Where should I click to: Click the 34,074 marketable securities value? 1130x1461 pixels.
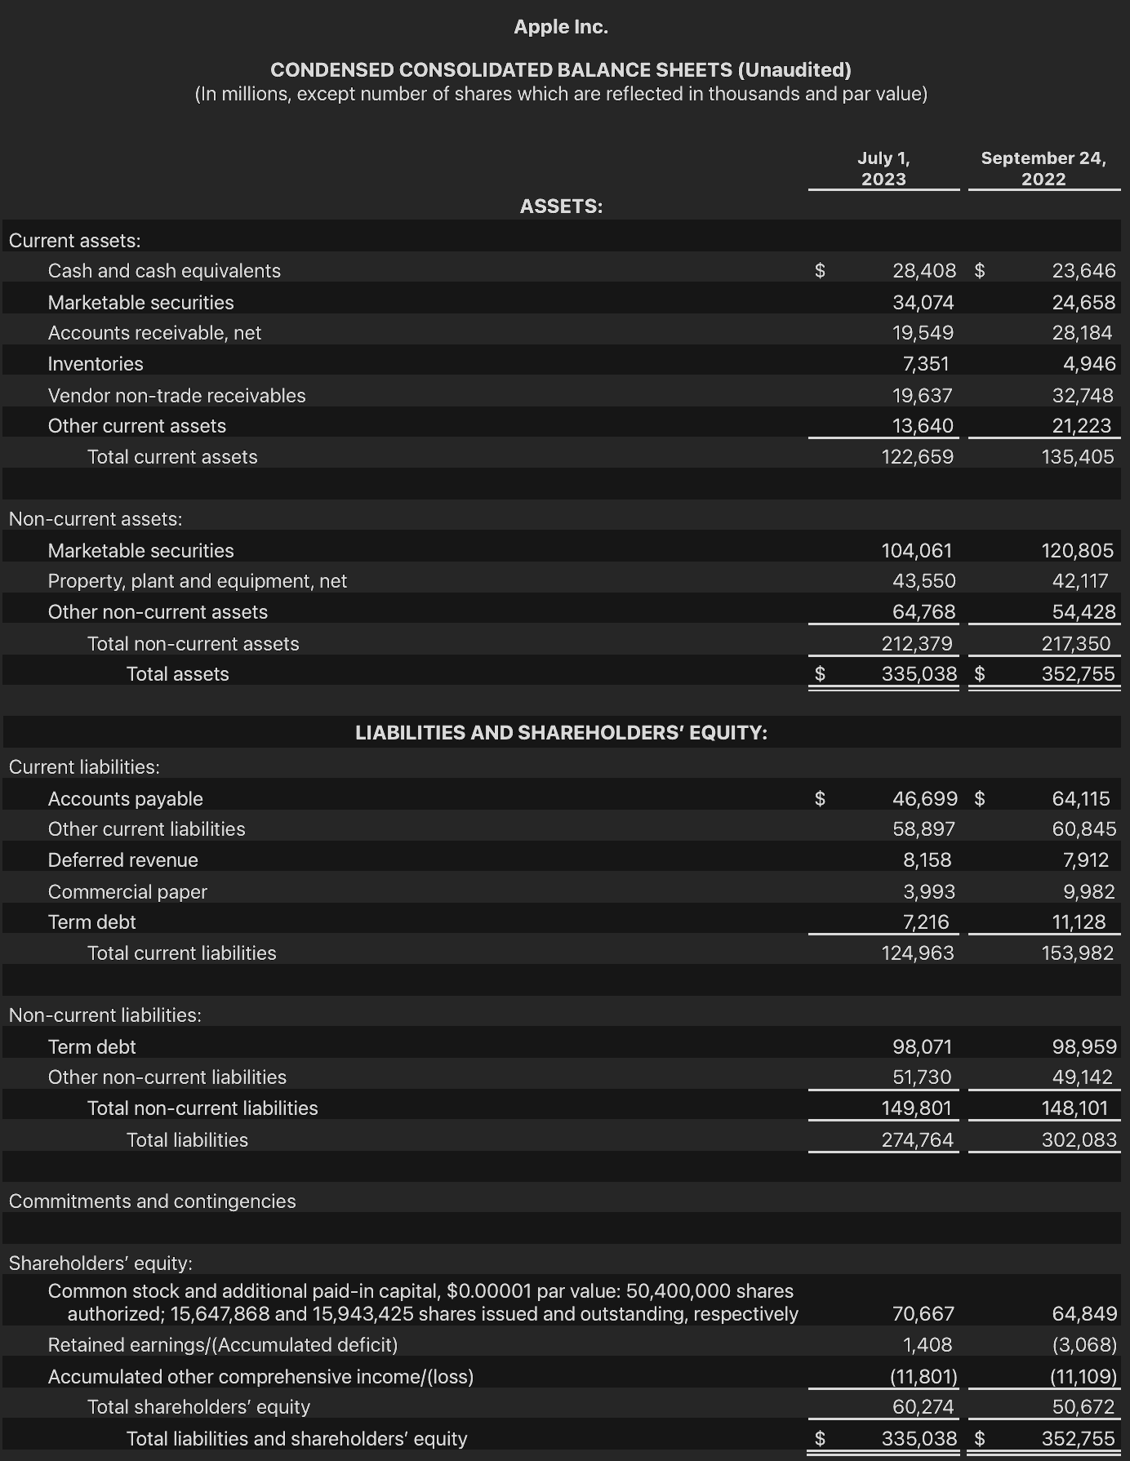click(923, 303)
